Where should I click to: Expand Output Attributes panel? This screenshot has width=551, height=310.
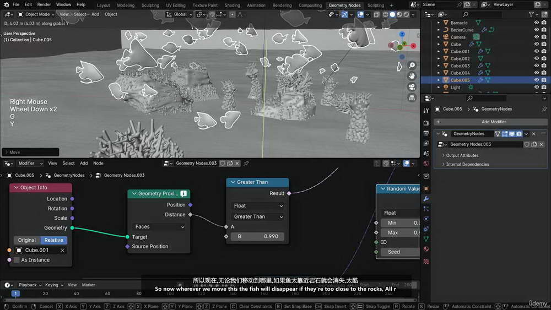tap(443, 155)
